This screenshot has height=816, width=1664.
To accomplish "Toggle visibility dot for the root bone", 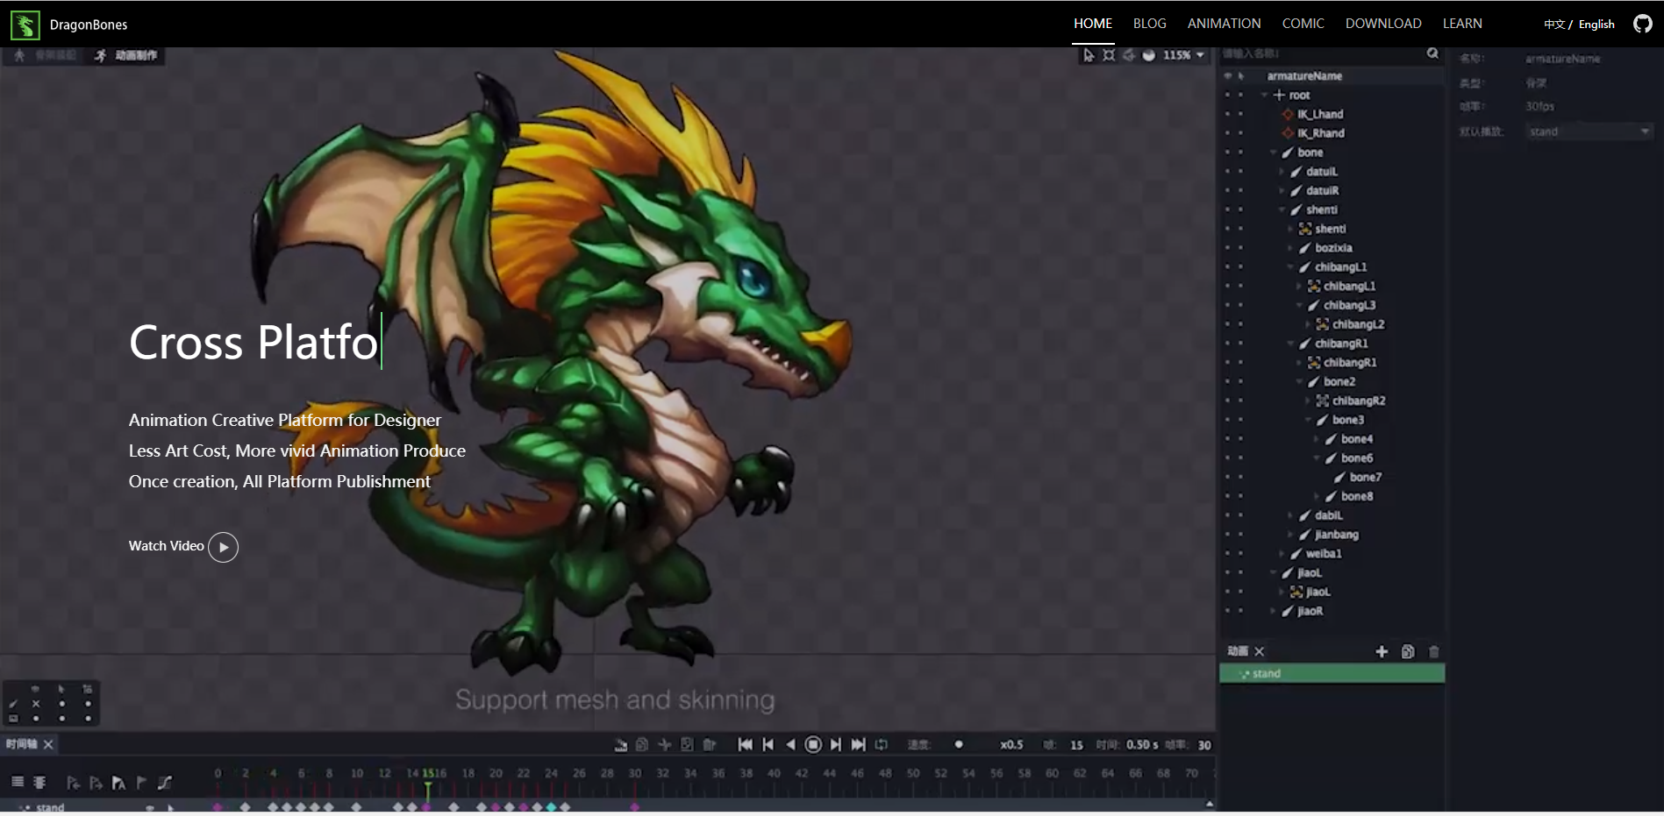I will pyautogui.click(x=1228, y=95).
